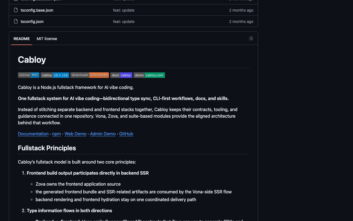Switch to the README tab
Image resolution: width=353 pixels, height=221 pixels.
[x=22, y=39]
